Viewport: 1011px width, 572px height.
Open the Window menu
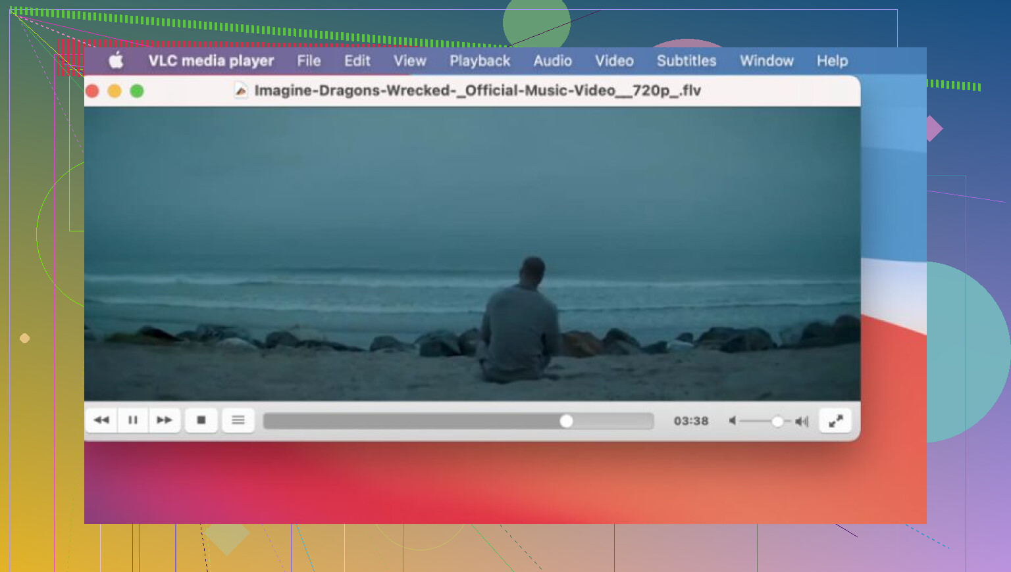tap(767, 60)
